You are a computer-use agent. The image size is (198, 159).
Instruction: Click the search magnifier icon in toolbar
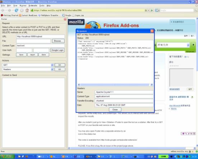[x=195, y=10]
